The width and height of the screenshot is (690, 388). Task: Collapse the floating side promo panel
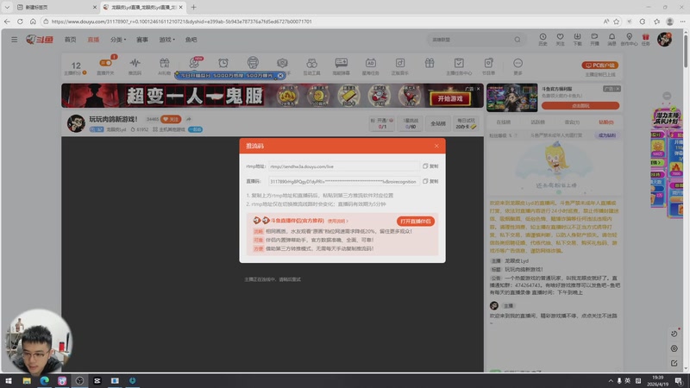pyautogui.click(x=667, y=96)
